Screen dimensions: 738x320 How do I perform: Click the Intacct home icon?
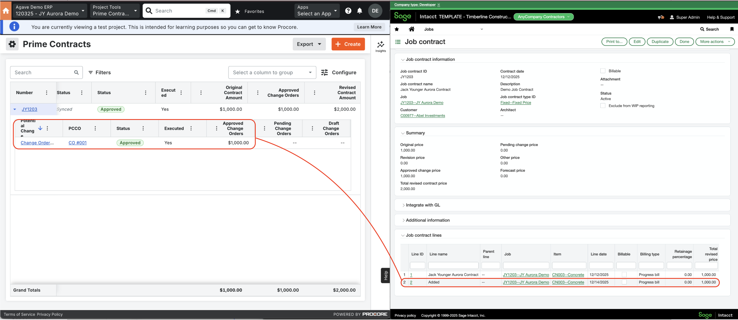click(412, 29)
